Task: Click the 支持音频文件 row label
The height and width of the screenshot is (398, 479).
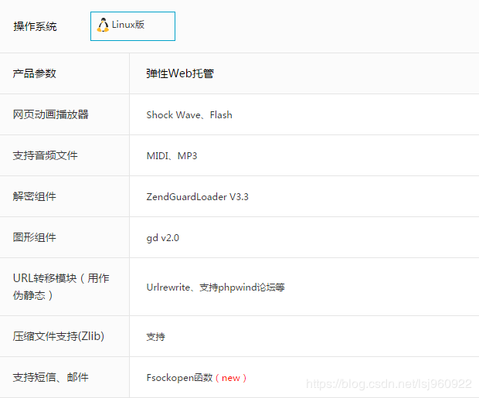Action: click(46, 155)
